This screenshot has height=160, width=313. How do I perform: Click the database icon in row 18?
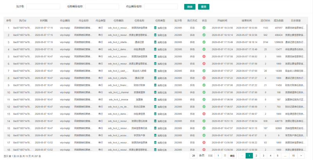pos(155,149)
